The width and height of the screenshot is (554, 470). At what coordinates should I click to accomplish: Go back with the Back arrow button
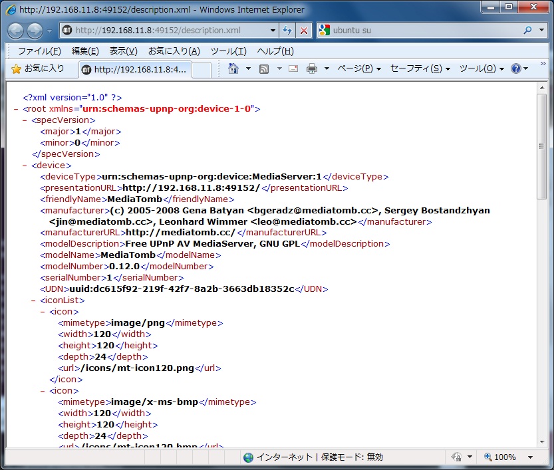(16, 31)
